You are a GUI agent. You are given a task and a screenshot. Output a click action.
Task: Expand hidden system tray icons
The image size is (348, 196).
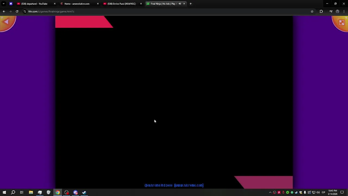270,192
